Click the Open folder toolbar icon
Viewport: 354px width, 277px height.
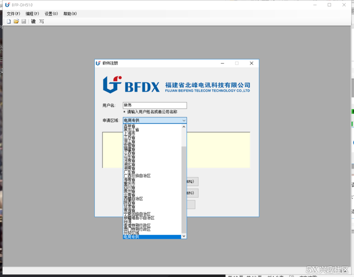click(x=16, y=21)
